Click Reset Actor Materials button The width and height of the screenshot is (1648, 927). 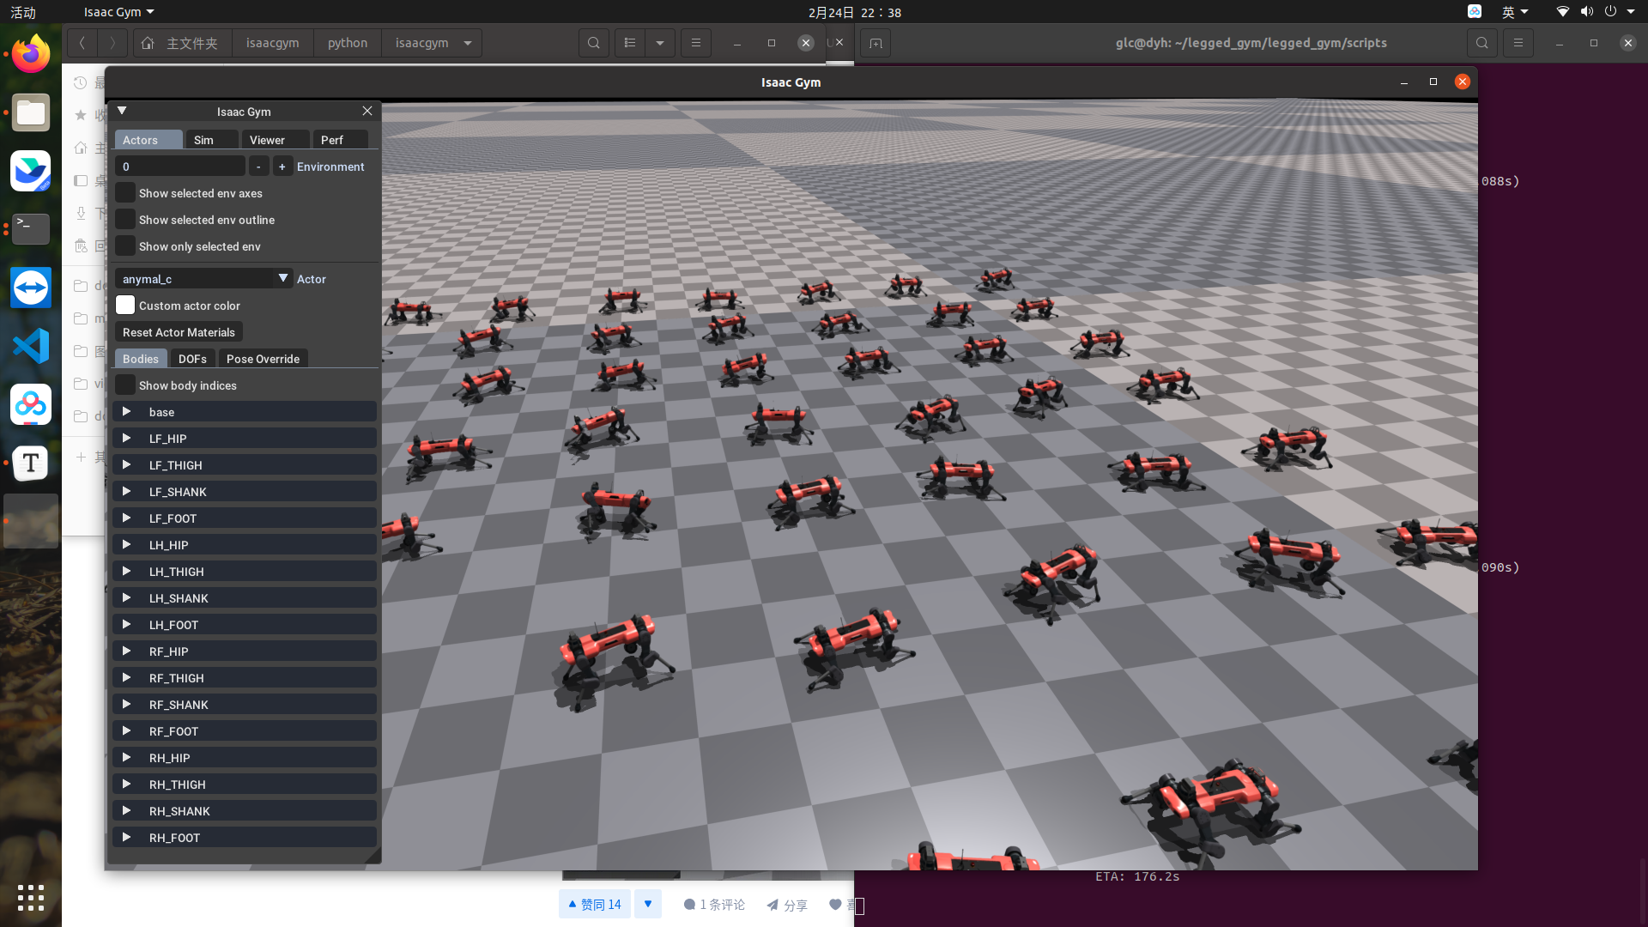179,331
